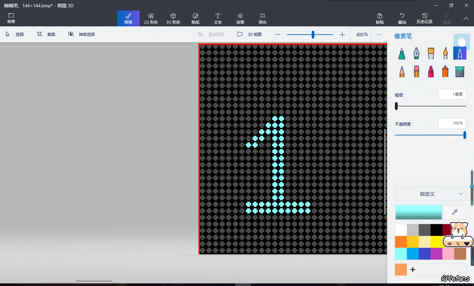Switch to the 画笔 tab

pyautogui.click(x=128, y=18)
